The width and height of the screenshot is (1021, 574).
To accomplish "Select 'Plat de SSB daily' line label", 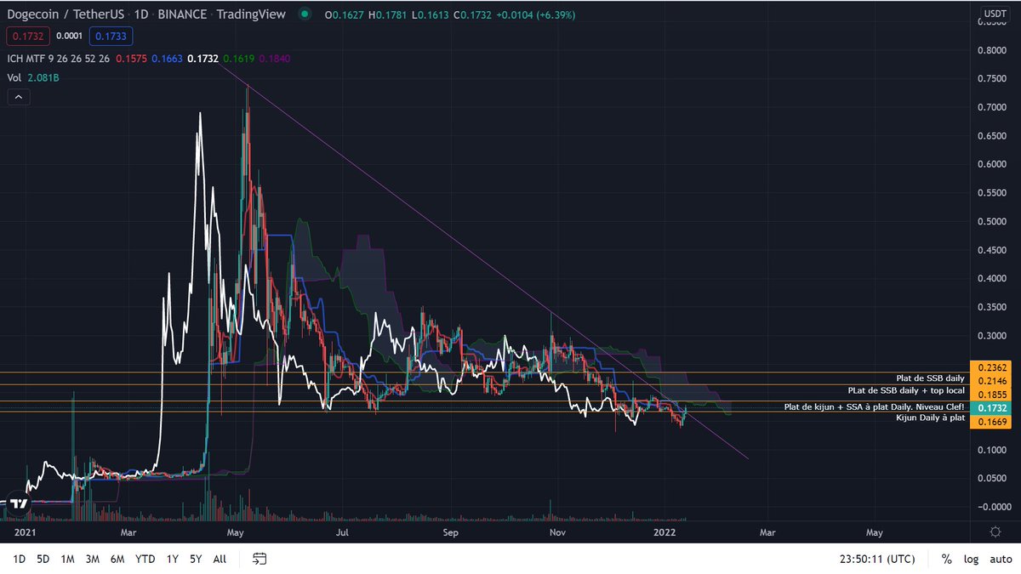I will click(x=930, y=378).
